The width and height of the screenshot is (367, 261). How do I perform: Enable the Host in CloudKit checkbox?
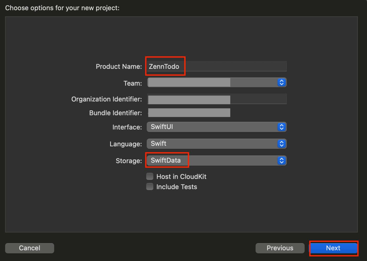click(150, 177)
